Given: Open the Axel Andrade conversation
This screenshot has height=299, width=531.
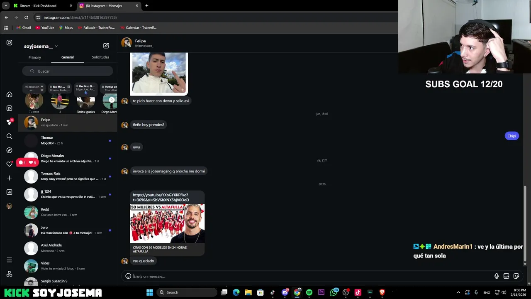Looking at the screenshot, I should (x=68, y=248).
